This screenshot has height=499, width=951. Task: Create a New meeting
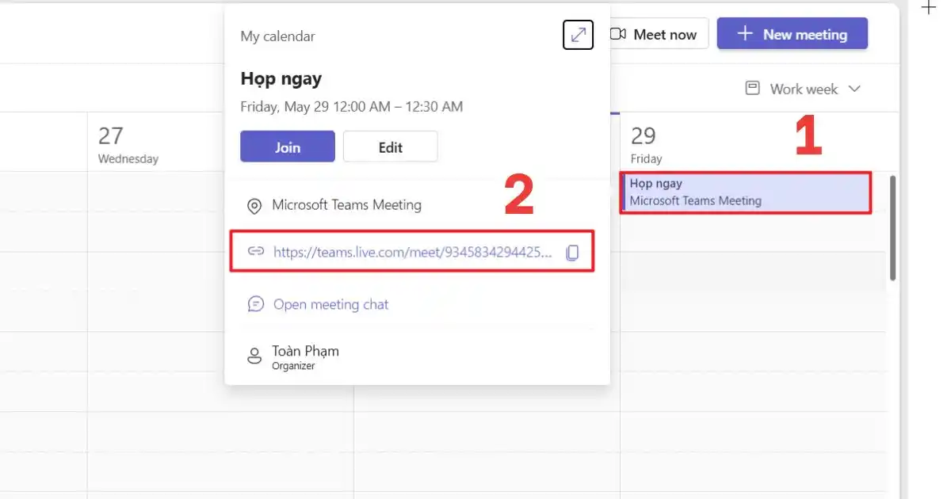792,34
